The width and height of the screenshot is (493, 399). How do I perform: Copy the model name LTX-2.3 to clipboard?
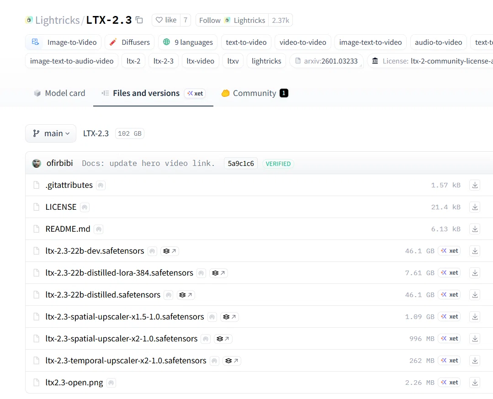tap(139, 20)
